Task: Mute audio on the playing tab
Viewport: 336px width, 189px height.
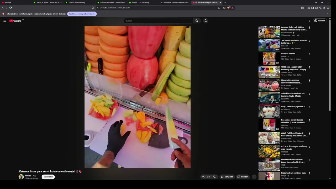Action: point(196,3)
